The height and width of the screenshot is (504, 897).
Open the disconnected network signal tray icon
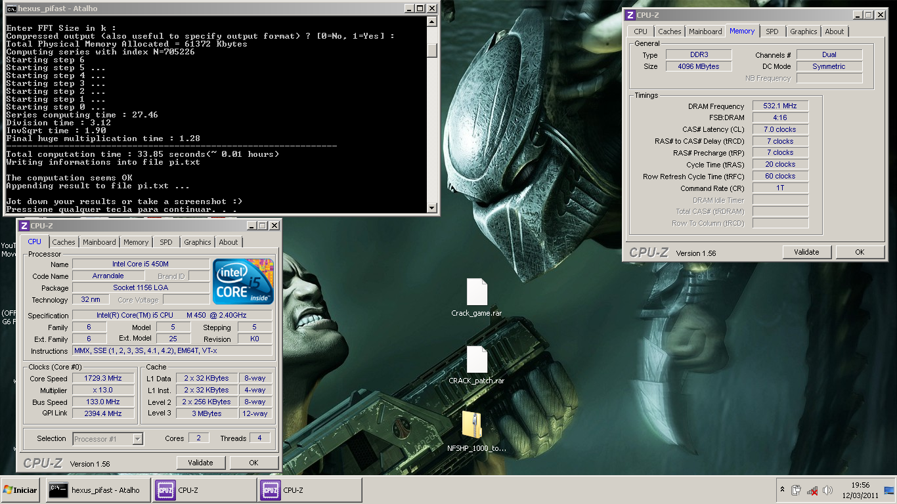[x=812, y=490]
